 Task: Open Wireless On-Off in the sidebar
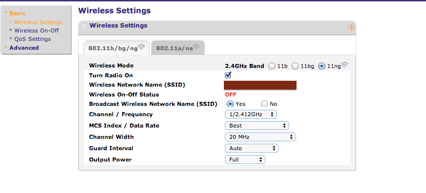37,31
